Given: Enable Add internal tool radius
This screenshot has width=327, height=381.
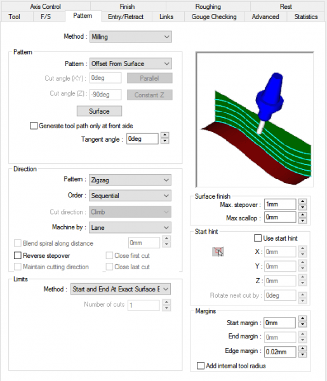Looking at the screenshot, I should click(201, 366).
